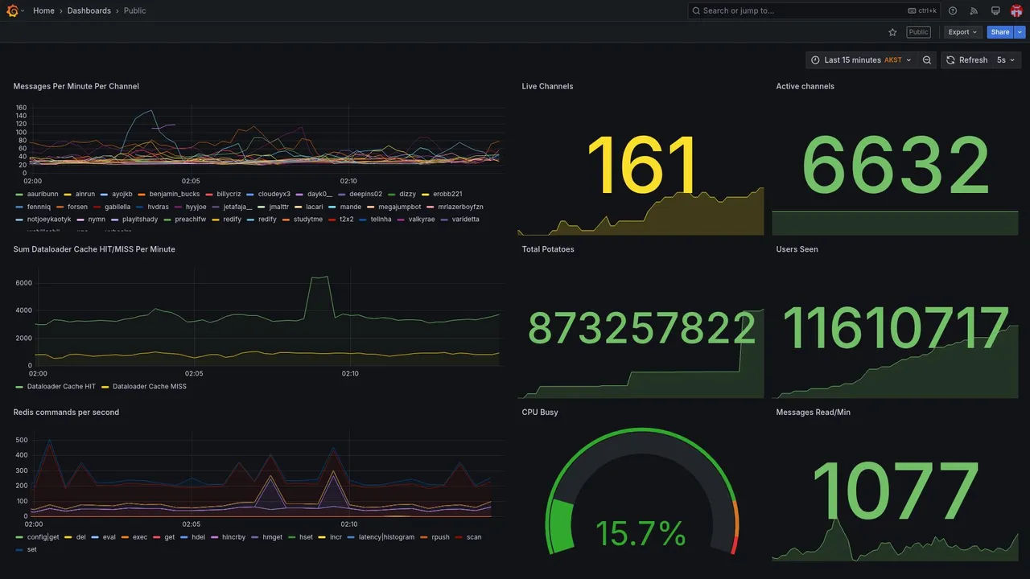Click the Active channels 6632 value

pos(896,166)
